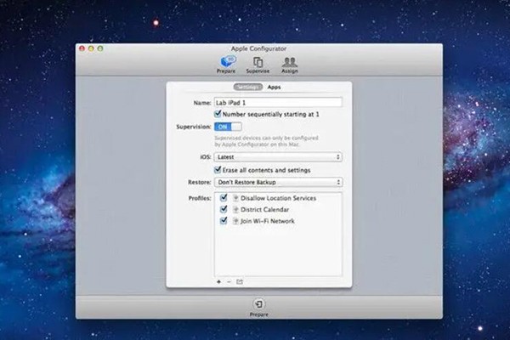The image size is (510, 340).
Task: Turn off the Supervision switch
Action: (228, 127)
